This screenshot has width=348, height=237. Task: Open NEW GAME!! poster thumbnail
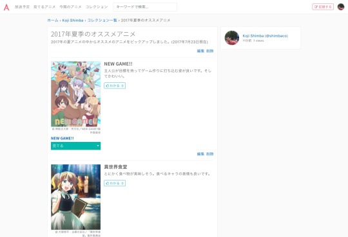pyautogui.click(x=75, y=94)
